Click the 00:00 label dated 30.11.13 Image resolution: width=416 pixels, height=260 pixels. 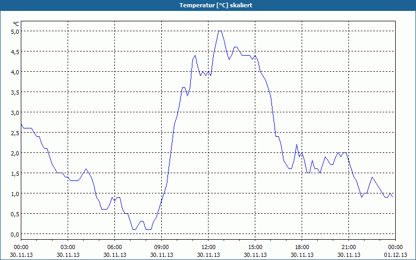click(21, 248)
